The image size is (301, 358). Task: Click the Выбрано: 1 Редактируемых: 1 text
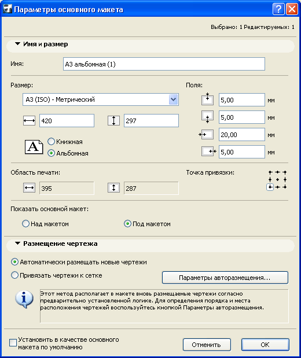[x=252, y=27]
